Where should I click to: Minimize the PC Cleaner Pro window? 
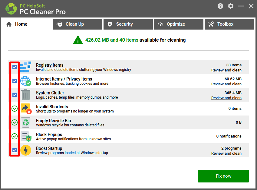[241, 6]
